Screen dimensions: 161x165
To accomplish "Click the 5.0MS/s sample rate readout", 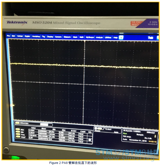I will (x=137, y=132).
